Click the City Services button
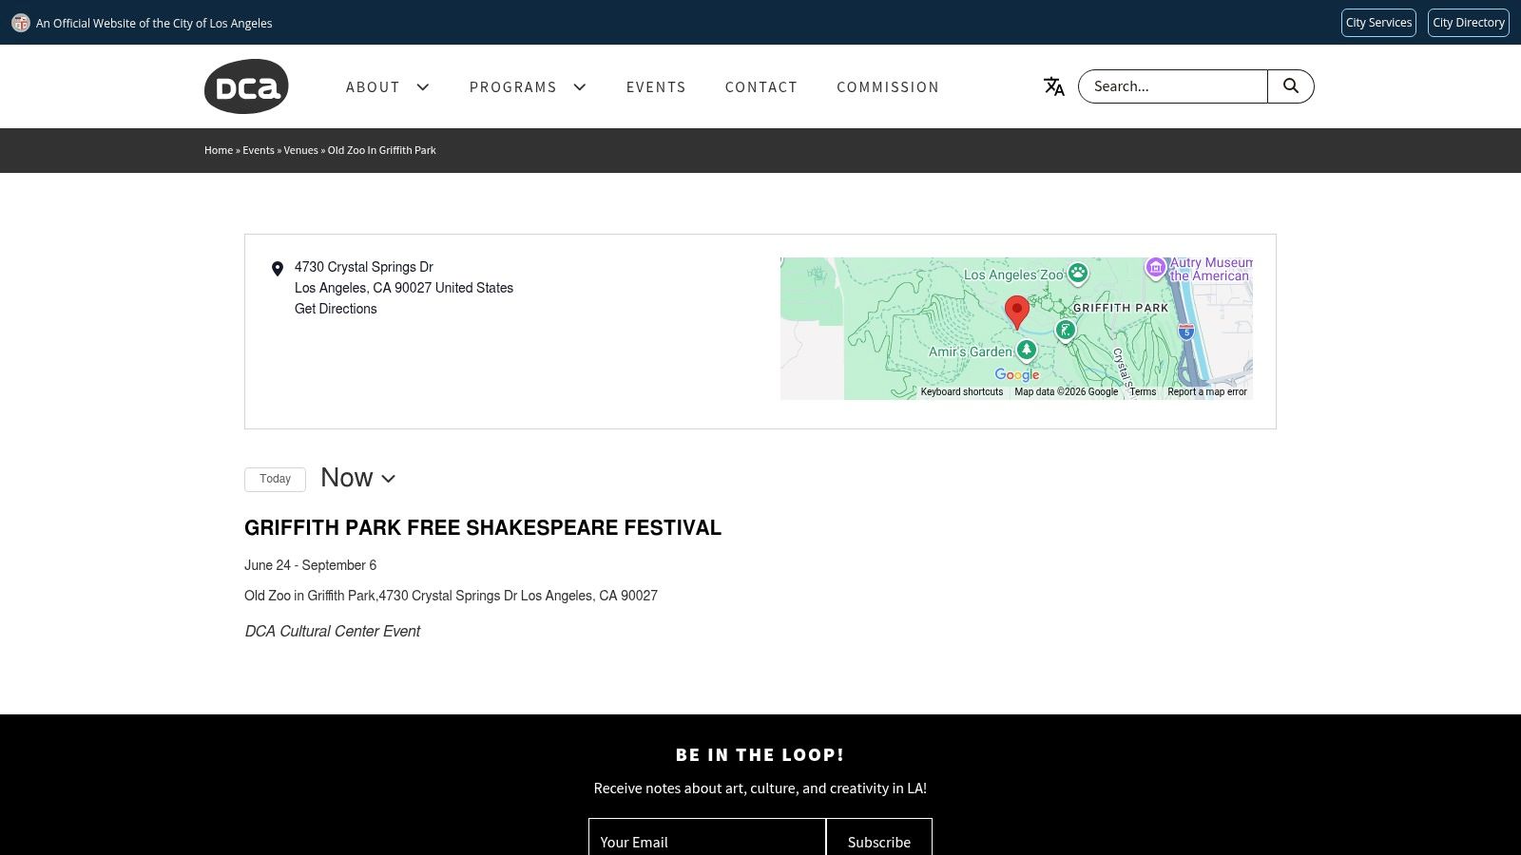 tap(1378, 23)
